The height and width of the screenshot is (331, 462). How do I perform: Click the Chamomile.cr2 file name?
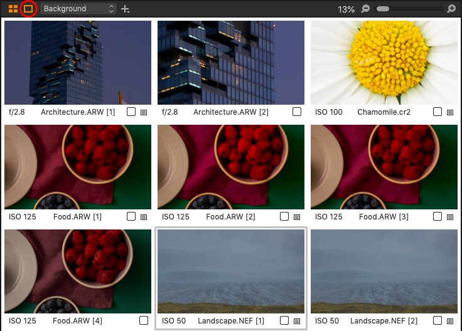[384, 112]
